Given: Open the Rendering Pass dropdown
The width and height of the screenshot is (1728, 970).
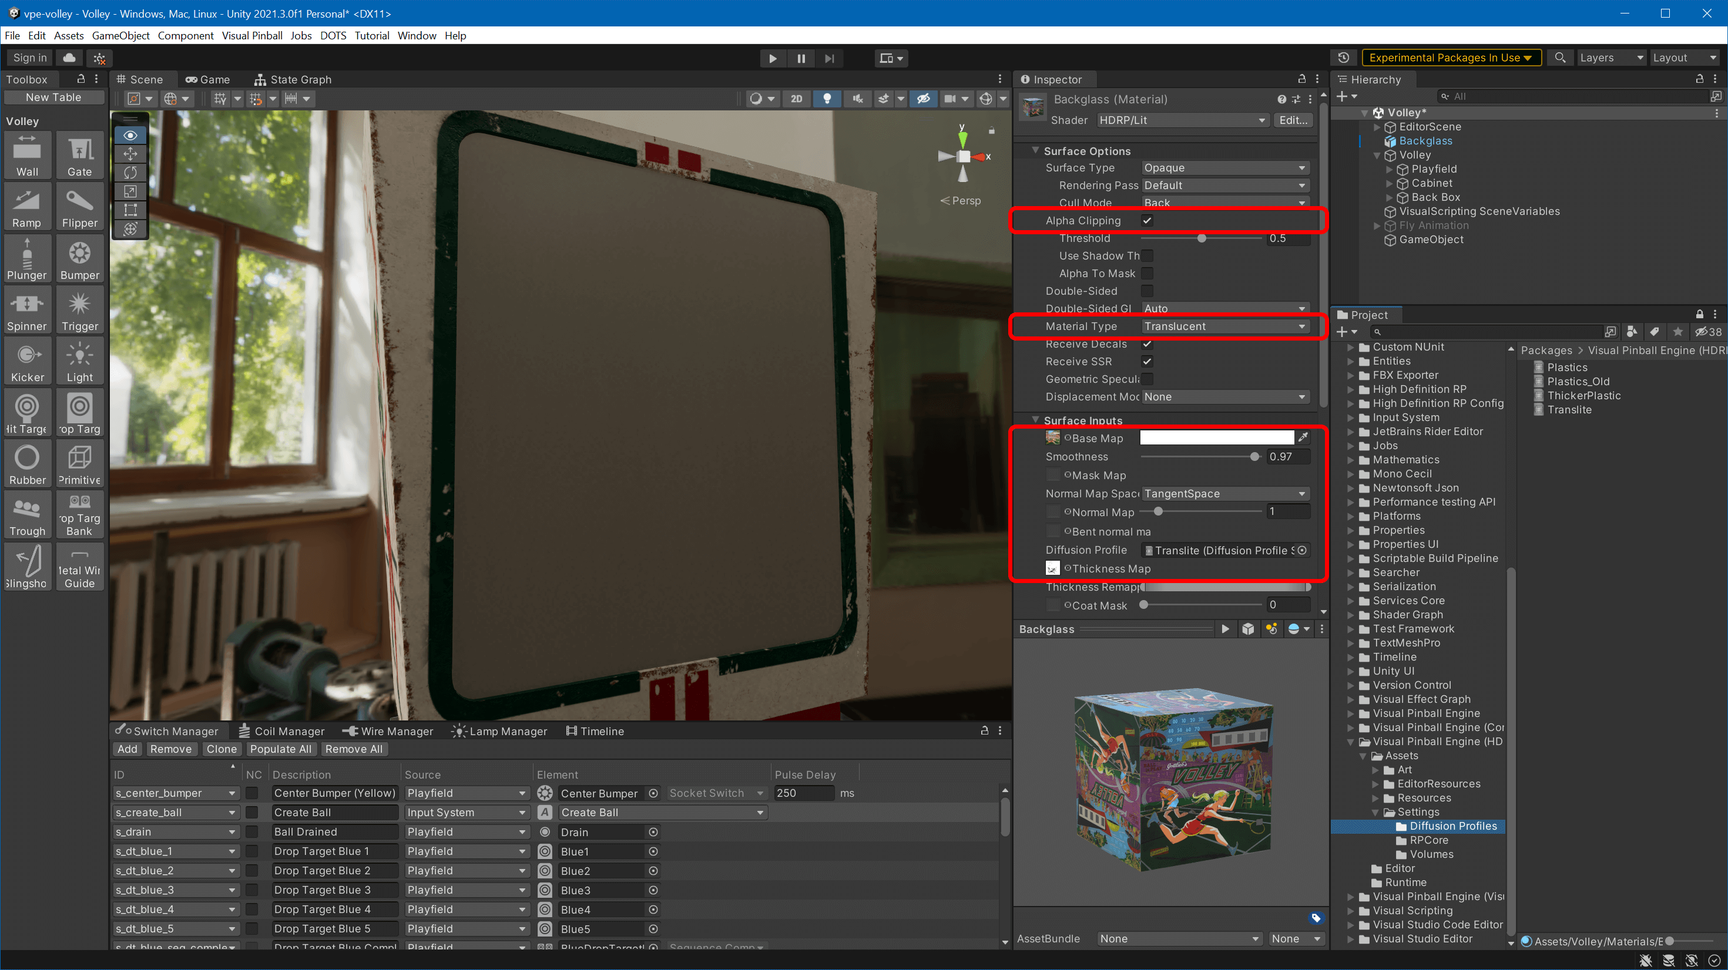Looking at the screenshot, I should (x=1225, y=185).
